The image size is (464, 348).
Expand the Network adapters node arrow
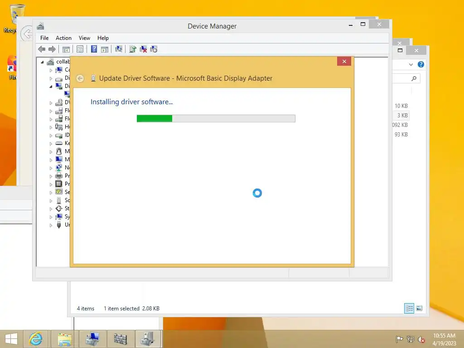pos(51,168)
